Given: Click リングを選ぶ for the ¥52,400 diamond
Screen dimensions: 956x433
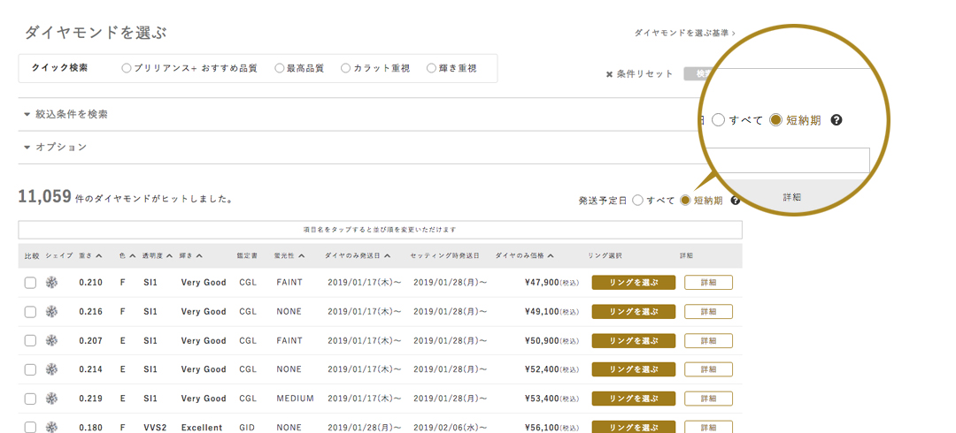Looking at the screenshot, I should tap(634, 369).
